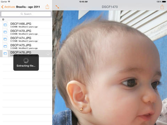Focus the Search field
The height and width of the screenshot is (125, 167).
tap(26, 14)
